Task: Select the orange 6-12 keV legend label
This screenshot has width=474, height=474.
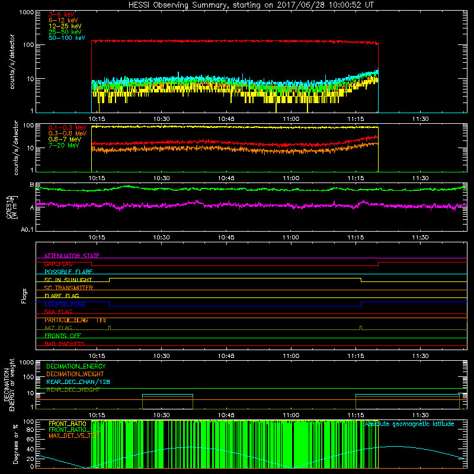Action: 63,20
